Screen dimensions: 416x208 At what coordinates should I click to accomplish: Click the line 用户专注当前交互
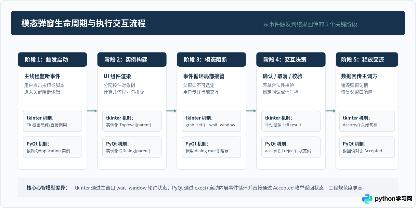click(201, 92)
